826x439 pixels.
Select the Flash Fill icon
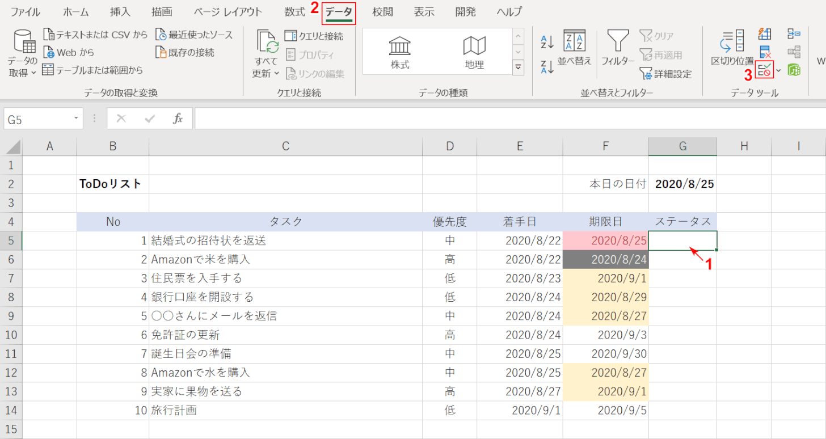pos(764,34)
